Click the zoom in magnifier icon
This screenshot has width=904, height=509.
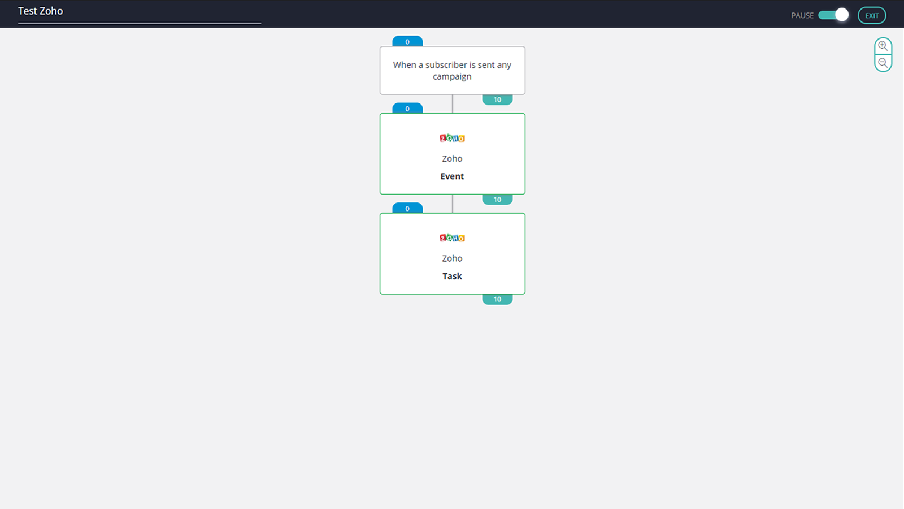[883, 46]
